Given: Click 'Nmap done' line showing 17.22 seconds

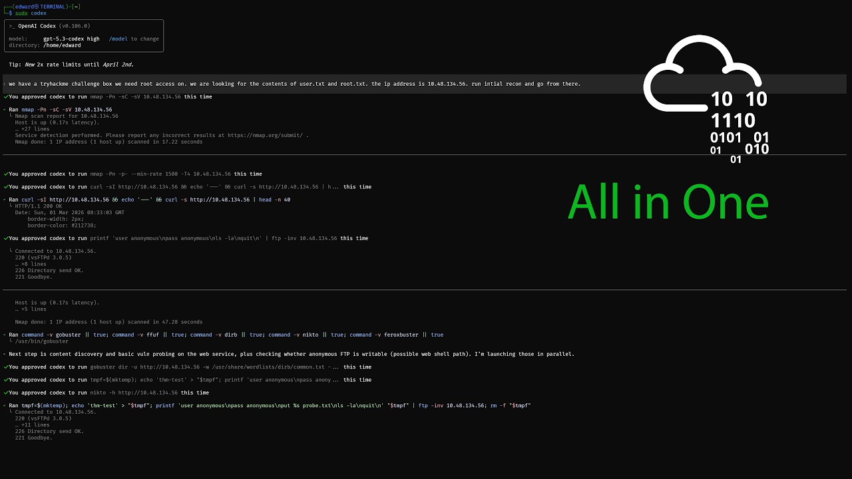Looking at the screenshot, I should click(x=108, y=142).
